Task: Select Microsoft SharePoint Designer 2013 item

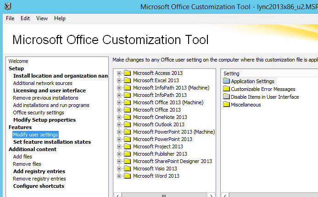Action: click(173, 161)
